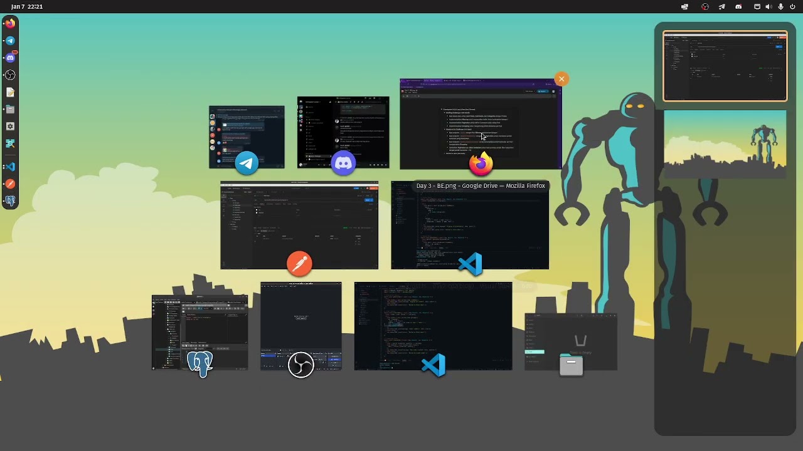Click the pgAdmin badge on its window preview
This screenshot has width=803, height=451.
[200, 364]
